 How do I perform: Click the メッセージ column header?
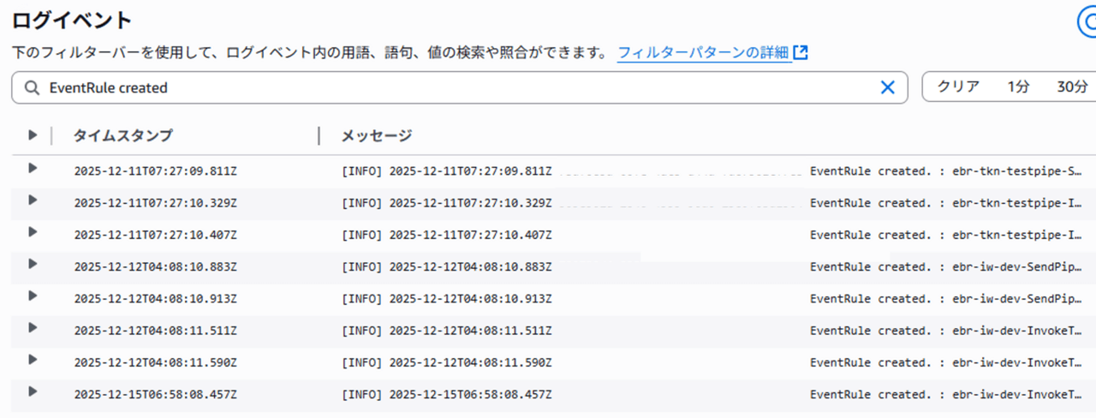click(x=377, y=135)
